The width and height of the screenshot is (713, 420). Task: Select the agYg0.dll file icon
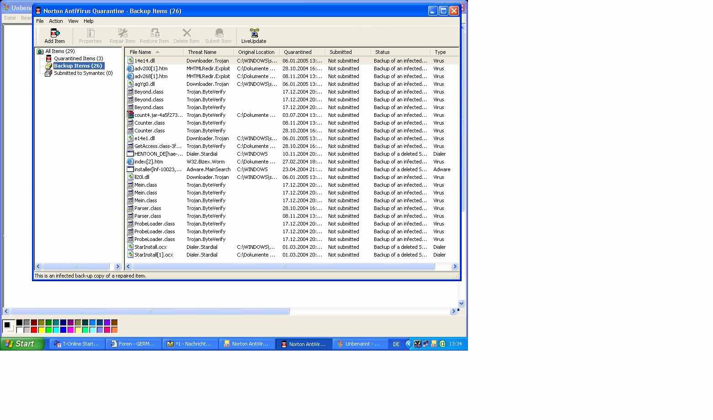pos(130,84)
